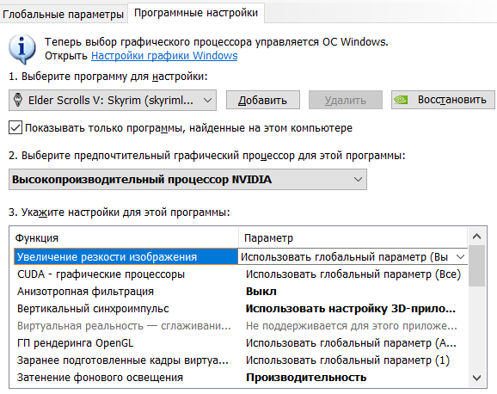This screenshot has height=394, width=497.
Task: Open the Elder Scrolls V: Skyrim program dropdown
Action: (113, 101)
